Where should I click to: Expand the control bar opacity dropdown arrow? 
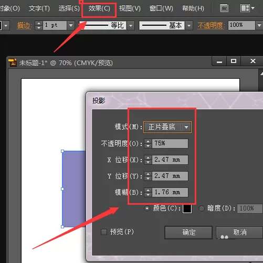tap(259, 26)
